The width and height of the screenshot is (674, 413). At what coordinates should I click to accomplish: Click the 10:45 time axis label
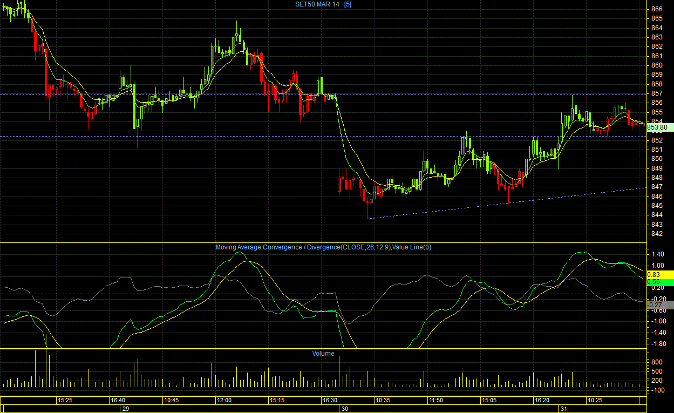tap(172, 400)
